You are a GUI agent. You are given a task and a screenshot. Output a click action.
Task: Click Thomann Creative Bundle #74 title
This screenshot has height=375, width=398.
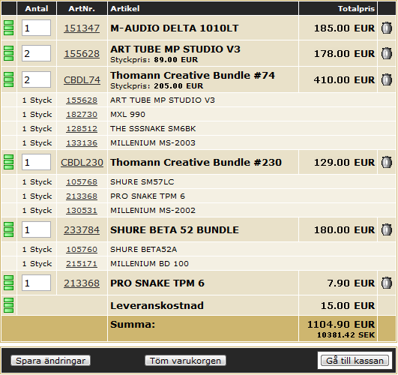pos(193,75)
